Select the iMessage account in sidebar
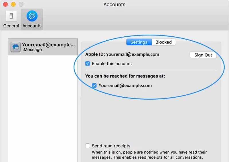Screen dimensions: 229x162 coord(43,47)
